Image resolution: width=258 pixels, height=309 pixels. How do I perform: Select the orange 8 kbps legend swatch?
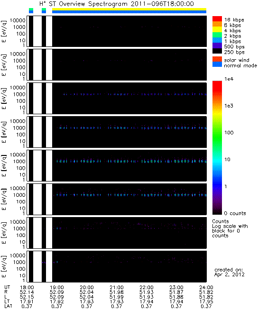pos(217,24)
